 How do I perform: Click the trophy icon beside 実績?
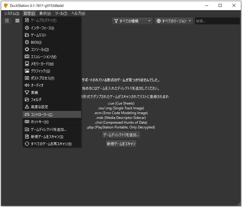point(27,92)
